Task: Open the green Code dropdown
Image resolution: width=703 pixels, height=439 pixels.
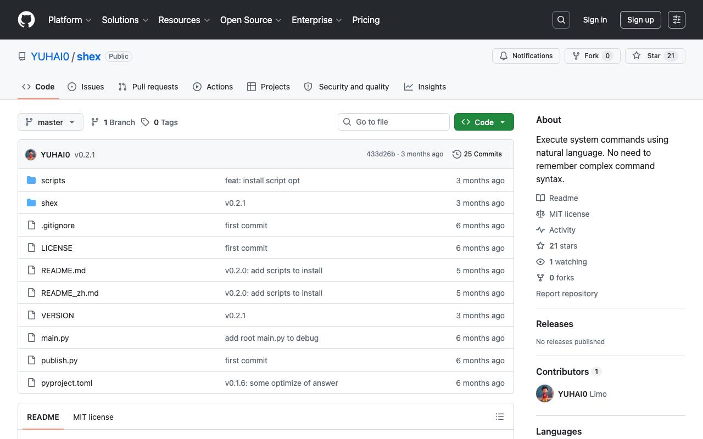Action: 484,122
